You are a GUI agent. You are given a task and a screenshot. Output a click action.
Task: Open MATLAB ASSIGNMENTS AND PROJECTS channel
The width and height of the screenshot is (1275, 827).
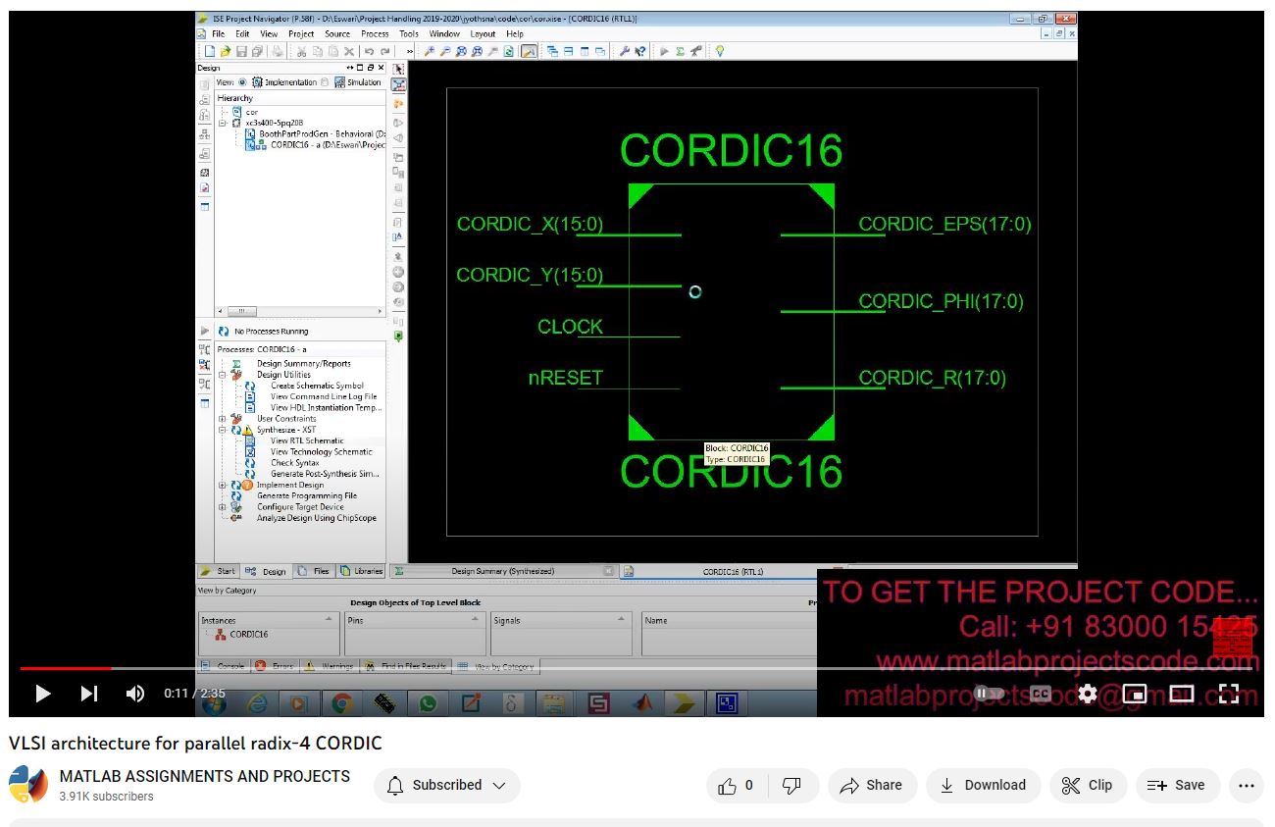coord(204,776)
